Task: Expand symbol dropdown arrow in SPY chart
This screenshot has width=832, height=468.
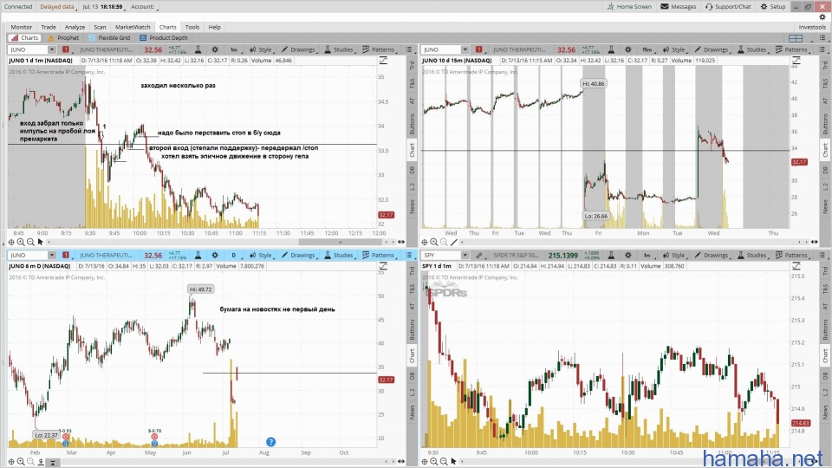Action: tap(465, 255)
